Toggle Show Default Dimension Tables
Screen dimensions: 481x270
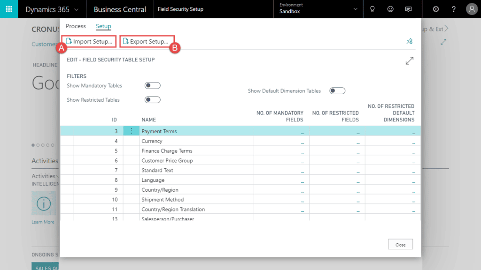[337, 90]
